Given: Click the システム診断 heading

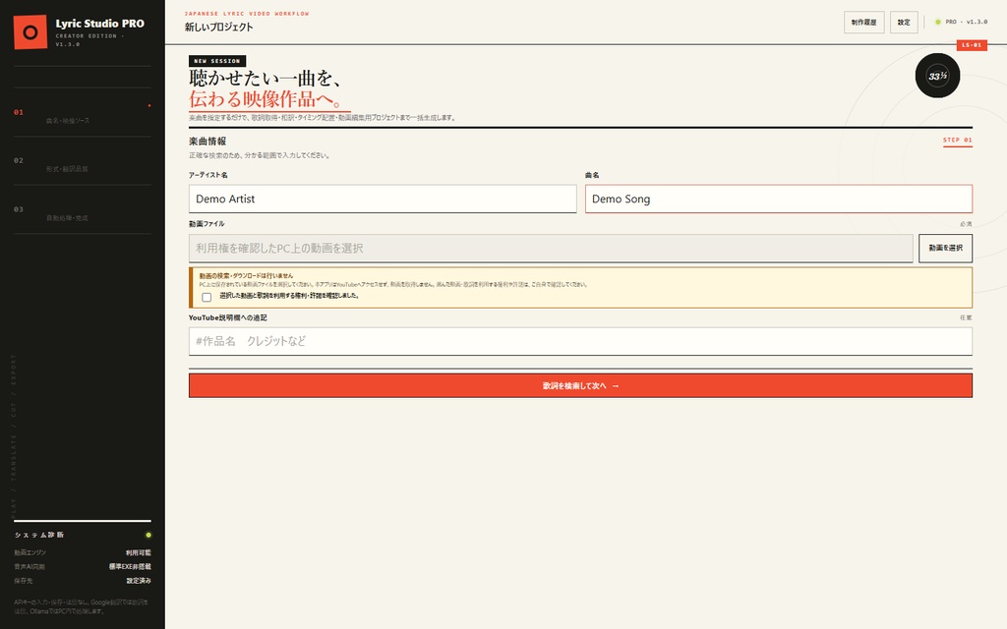Looking at the screenshot, I should click(x=39, y=535).
